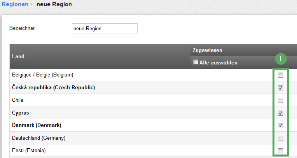Open the Regionen breadcrumb link
The height and width of the screenshot is (158, 297).
coord(15,4)
